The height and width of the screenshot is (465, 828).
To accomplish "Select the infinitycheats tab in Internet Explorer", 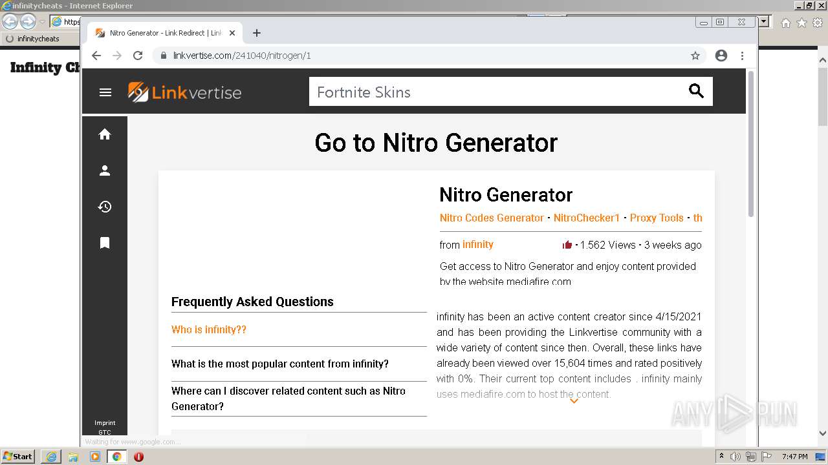I will (x=39, y=39).
